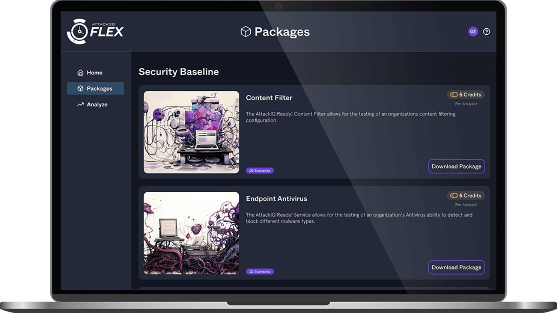The image size is (557, 313).
Task: Click the Endpoint Antivirus artwork thumbnail
Action: click(x=191, y=233)
